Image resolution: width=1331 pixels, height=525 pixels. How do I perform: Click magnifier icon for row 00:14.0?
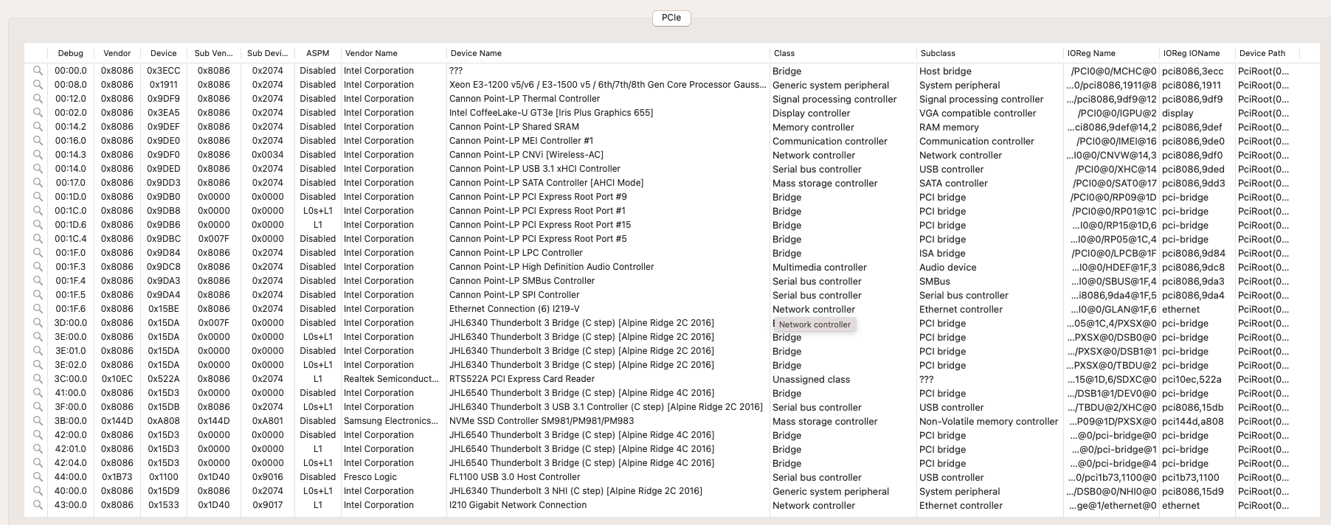[x=38, y=169]
